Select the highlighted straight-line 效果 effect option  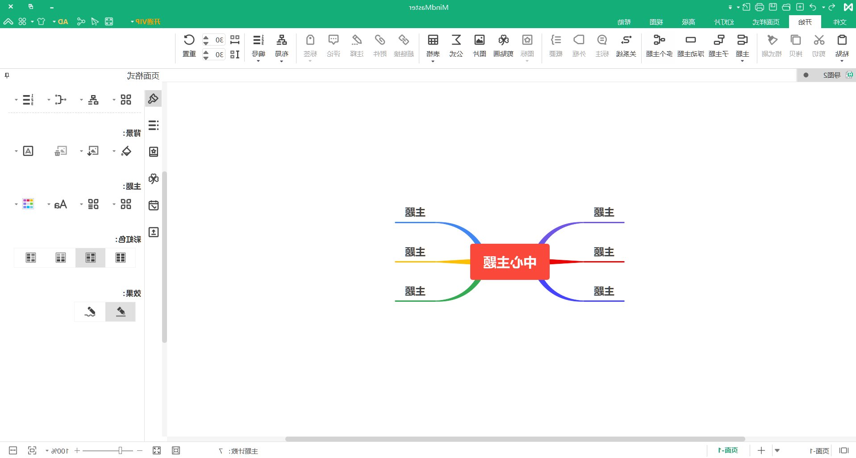[121, 312]
